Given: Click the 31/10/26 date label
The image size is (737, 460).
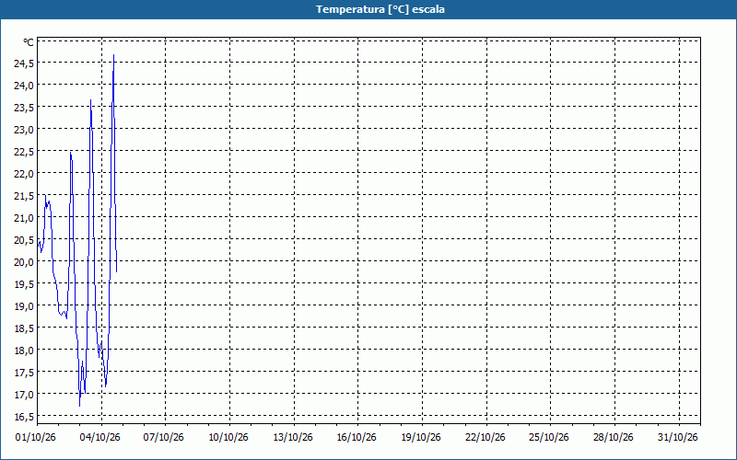Looking at the screenshot, I should tap(678, 438).
